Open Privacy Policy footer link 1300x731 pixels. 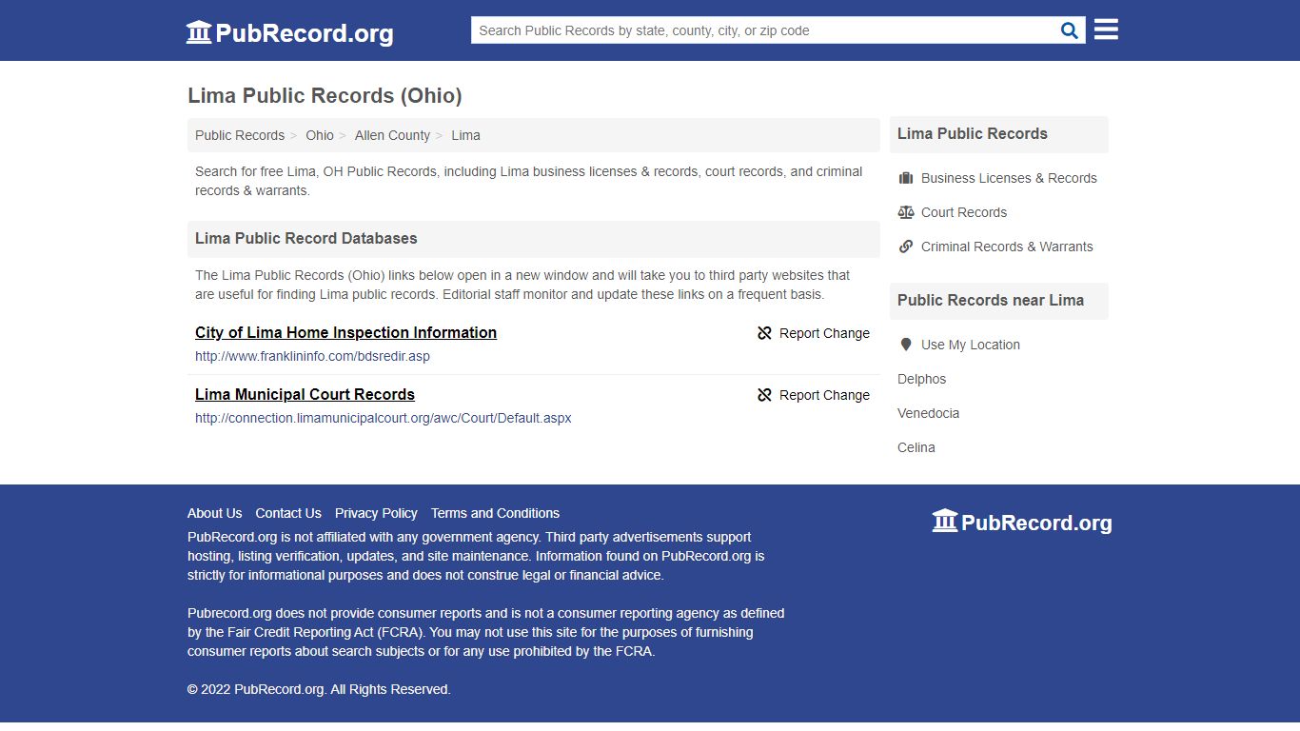click(x=376, y=513)
